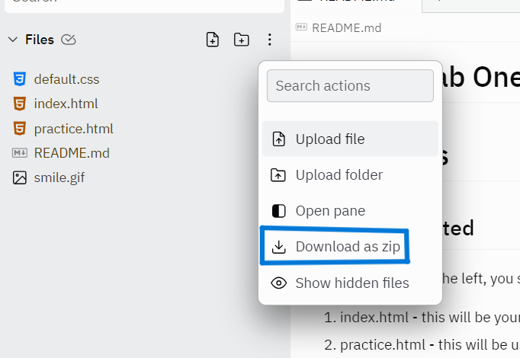Click the new folder icon
The width and height of the screenshot is (520, 358).
[x=241, y=40]
